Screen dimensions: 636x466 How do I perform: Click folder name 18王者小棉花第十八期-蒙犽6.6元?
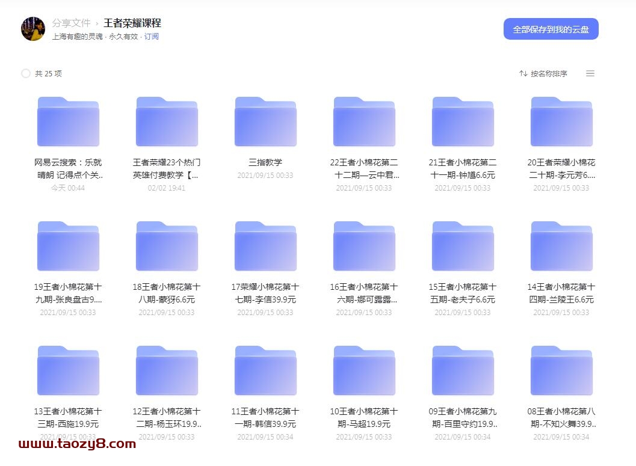pyautogui.click(x=167, y=293)
